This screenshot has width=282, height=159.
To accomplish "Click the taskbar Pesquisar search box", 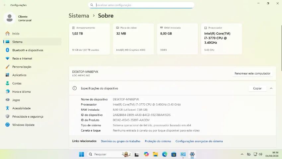I will [x=109, y=154].
